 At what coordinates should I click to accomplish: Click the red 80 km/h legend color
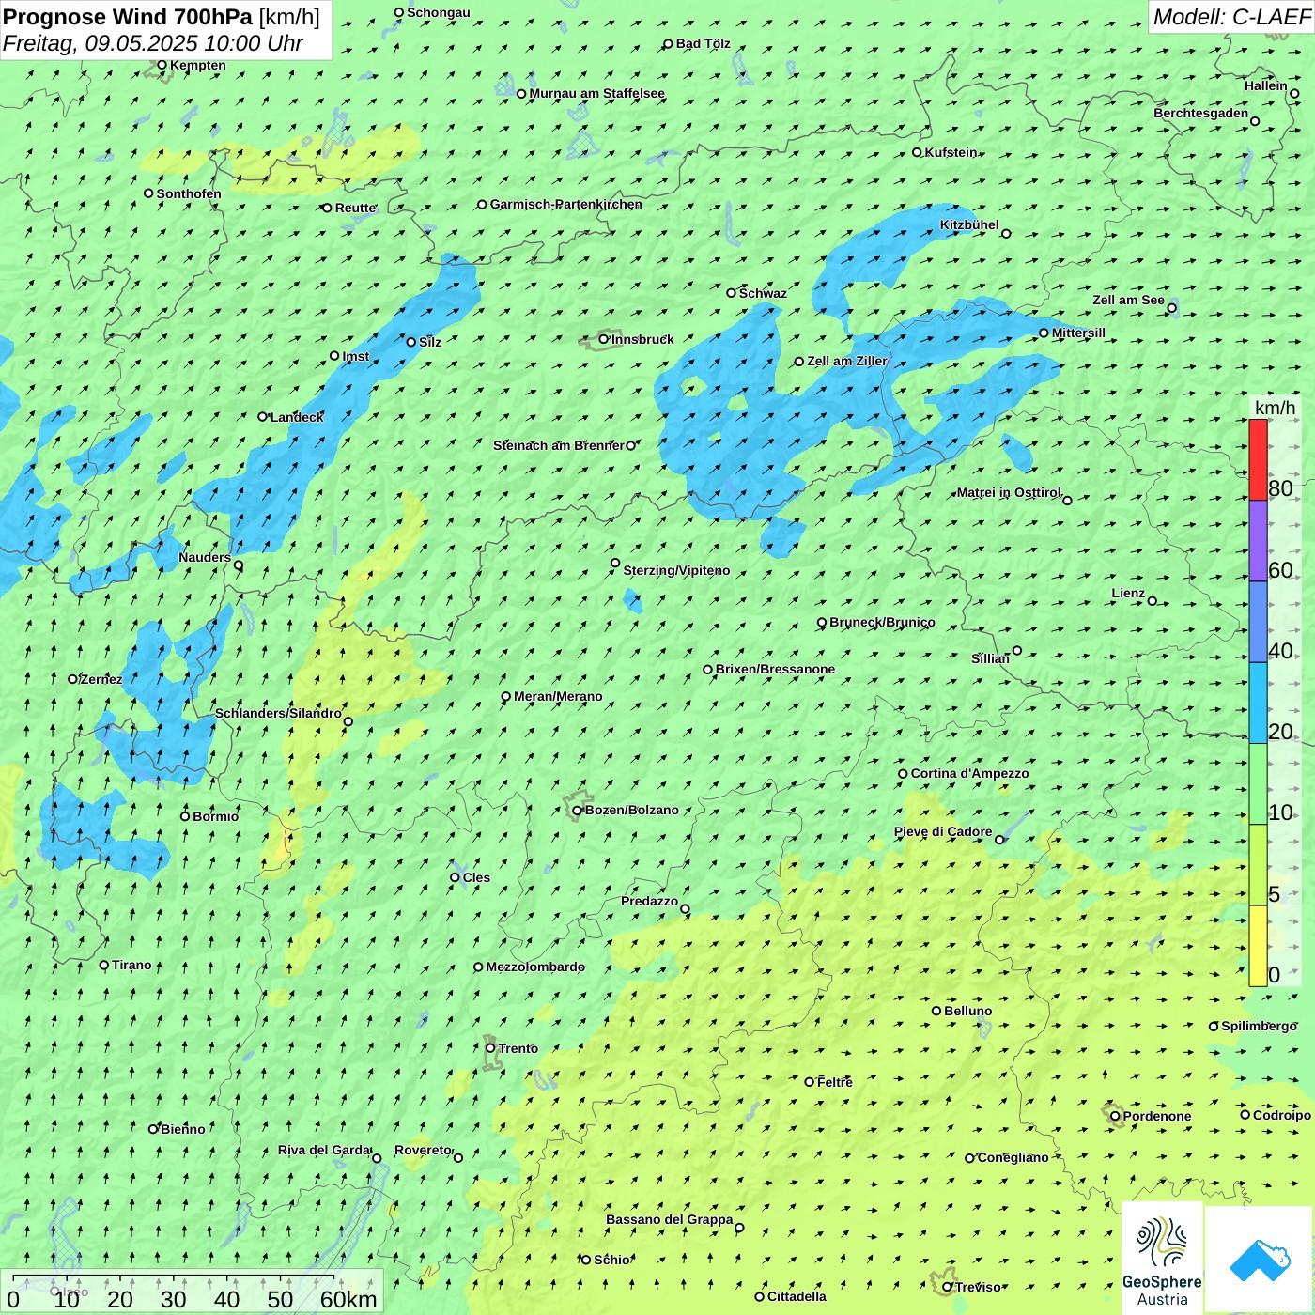tap(1258, 459)
